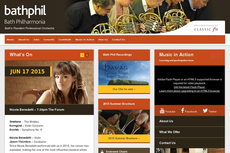Open the Contribute menu item
This screenshot has height=153, width=230.
(x=65, y=39)
